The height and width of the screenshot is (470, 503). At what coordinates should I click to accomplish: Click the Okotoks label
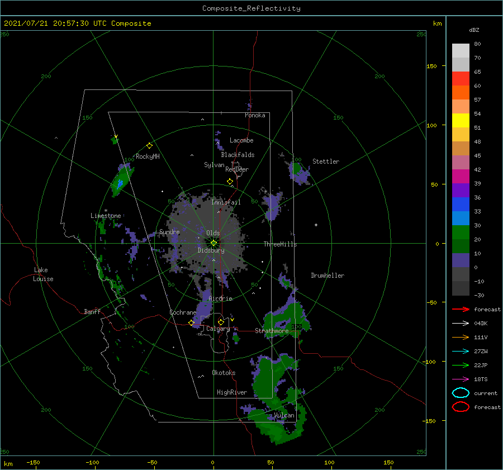coord(224,372)
